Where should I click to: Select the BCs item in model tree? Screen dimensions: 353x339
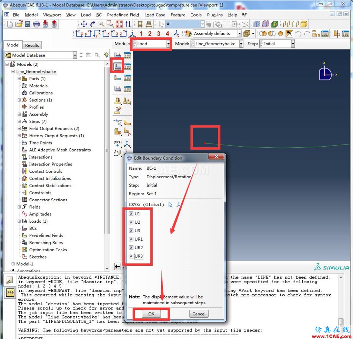click(33, 229)
